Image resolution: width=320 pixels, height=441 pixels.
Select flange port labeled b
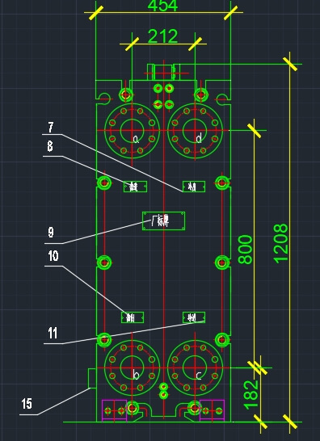pos(132,367)
